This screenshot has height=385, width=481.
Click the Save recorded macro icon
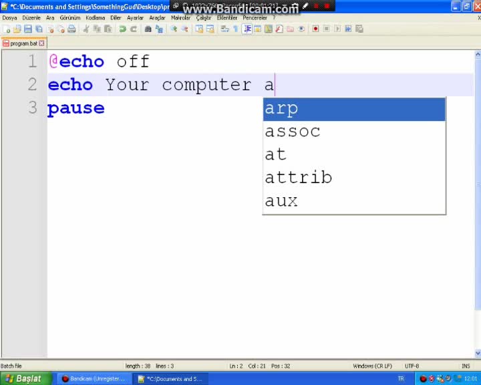point(359,29)
